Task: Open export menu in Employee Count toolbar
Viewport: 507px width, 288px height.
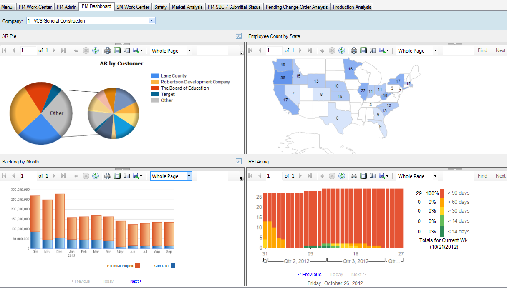Action: click(x=384, y=50)
